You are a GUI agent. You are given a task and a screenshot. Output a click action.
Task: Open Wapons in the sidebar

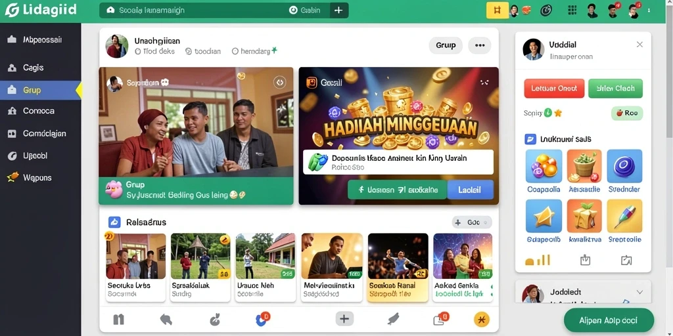pos(40,177)
